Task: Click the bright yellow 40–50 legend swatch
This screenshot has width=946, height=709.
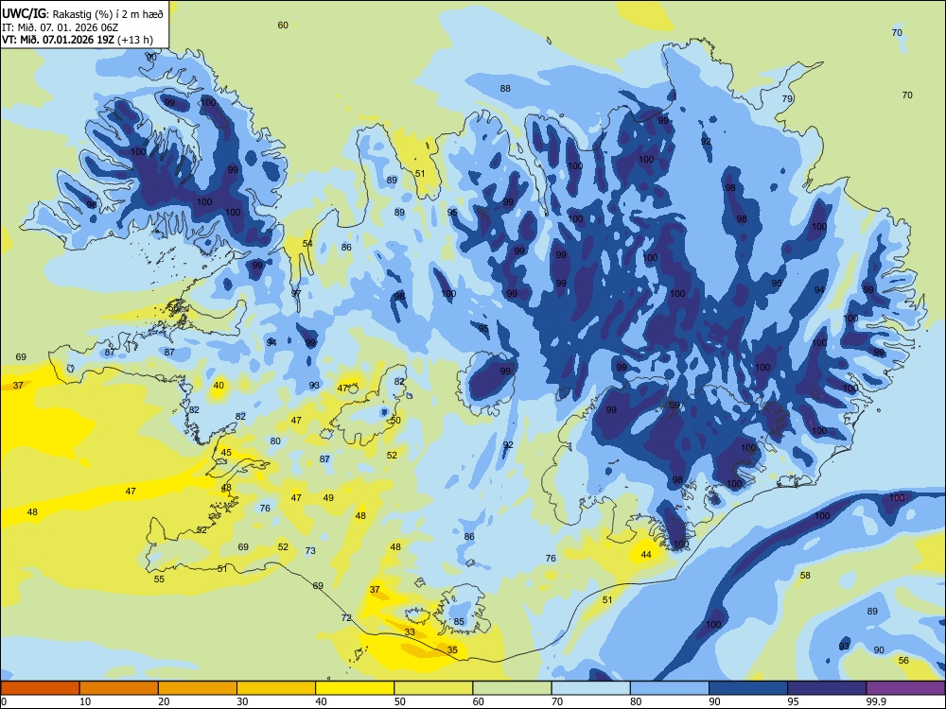Action: [355, 688]
